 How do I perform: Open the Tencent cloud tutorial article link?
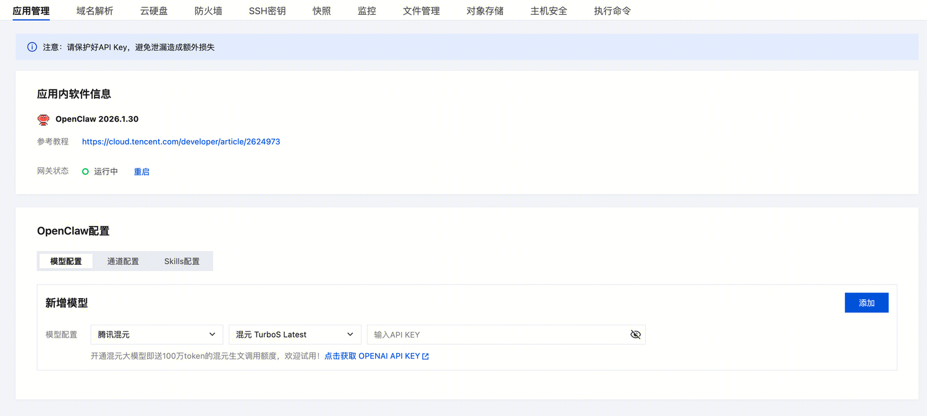coord(181,141)
